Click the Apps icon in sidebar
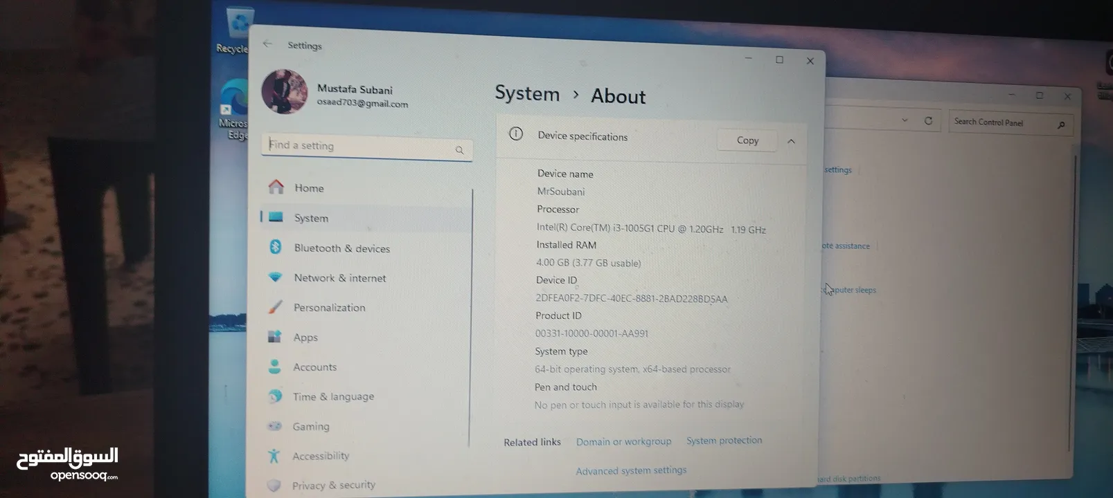This screenshot has height=498, width=1113. (x=274, y=337)
